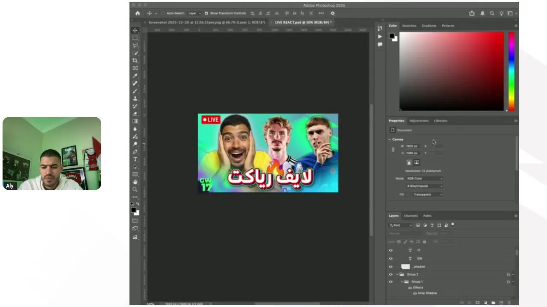Click the foreground color swatch in toolbar
This screenshot has width=547, height=307.
[133, 210]
